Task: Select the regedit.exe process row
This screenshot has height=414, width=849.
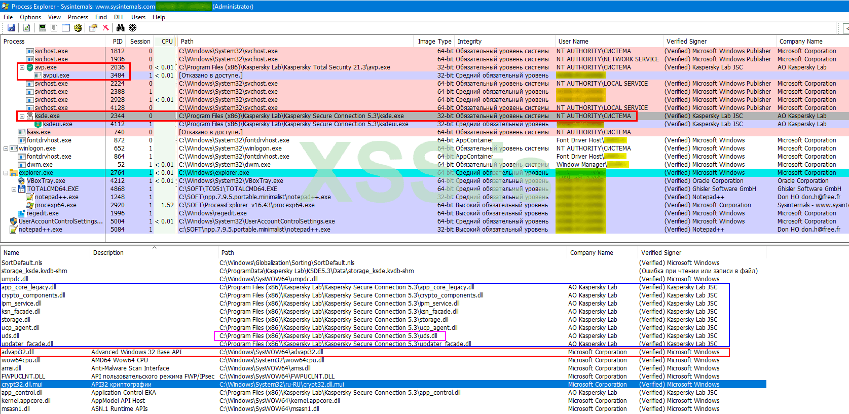Action: pyautogui.click(x=43, y=213)
